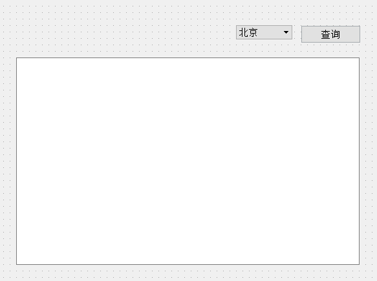The image size is (377, 281).
Task: Click the grey form area below the white box
Action: click(188, 273)
